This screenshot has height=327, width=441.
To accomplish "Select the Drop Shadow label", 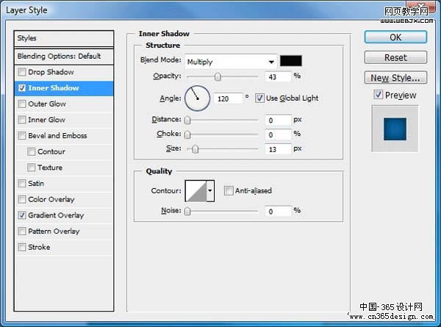I will coord(51,72).
